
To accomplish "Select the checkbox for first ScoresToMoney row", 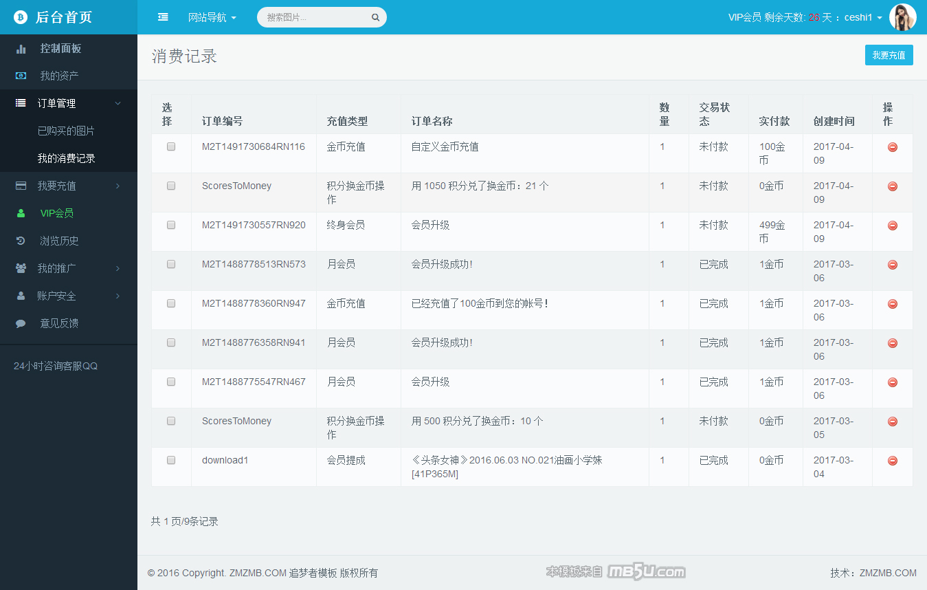I will coord(171,186).
